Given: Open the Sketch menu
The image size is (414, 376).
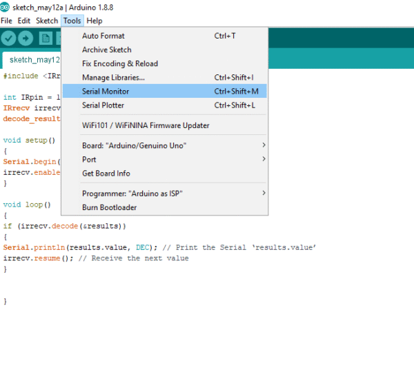Looking at the screenshot, I should (x=47, y=21).
